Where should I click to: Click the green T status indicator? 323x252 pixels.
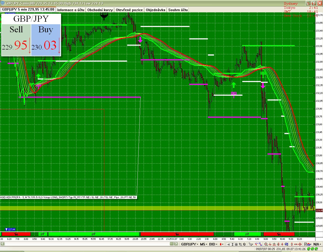[309, 249]
